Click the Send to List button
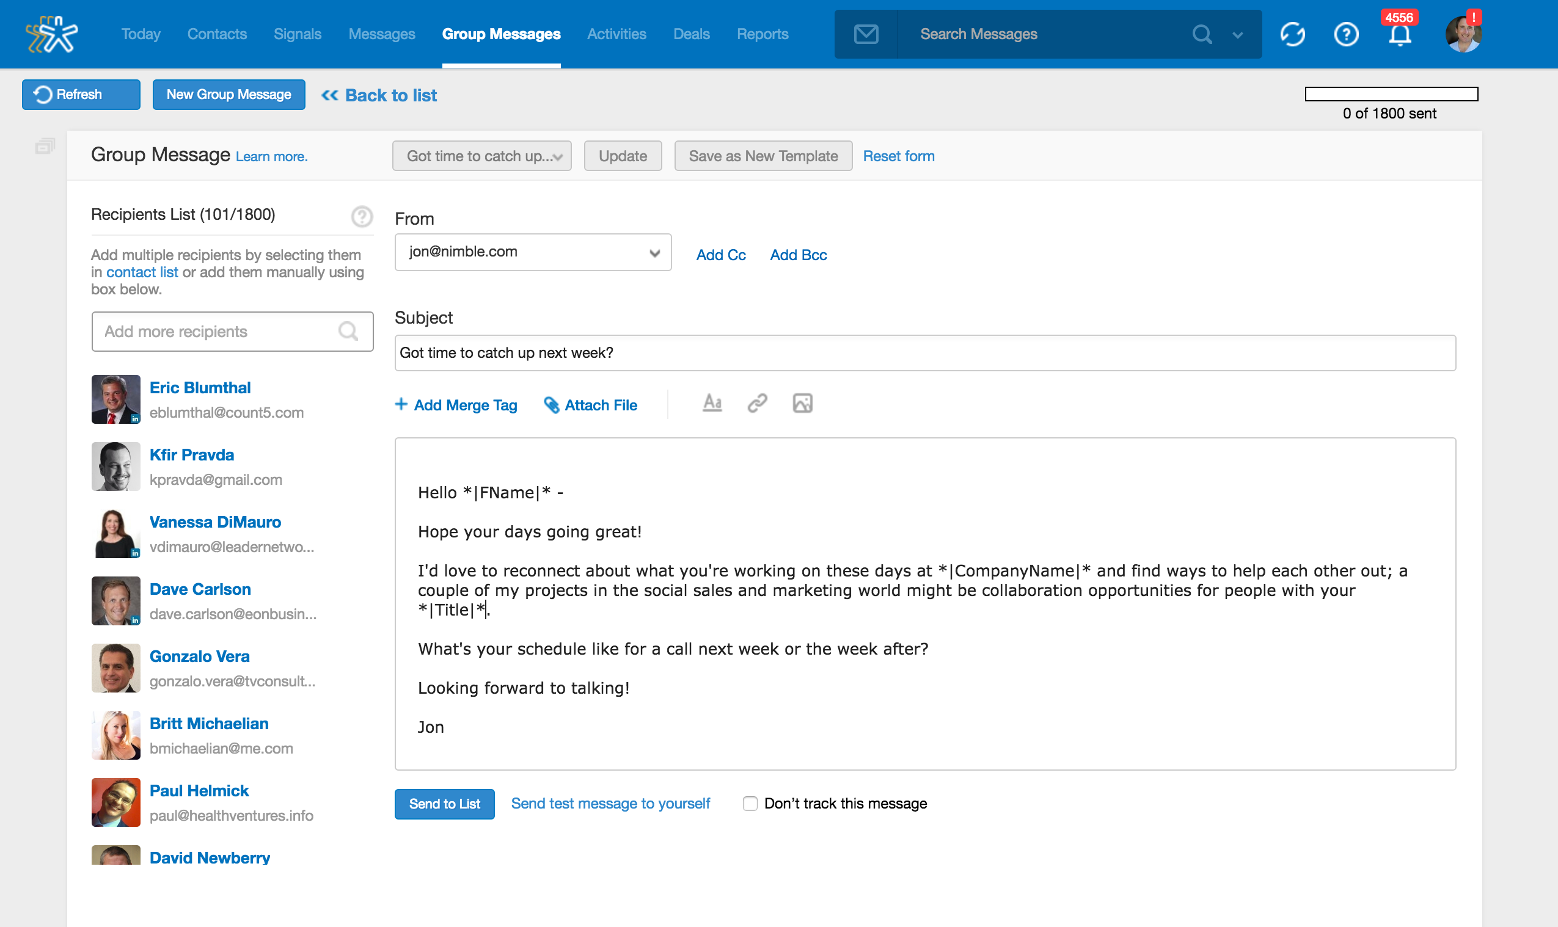The width and height of the screenshot is (1558, 927). [444, 804]
